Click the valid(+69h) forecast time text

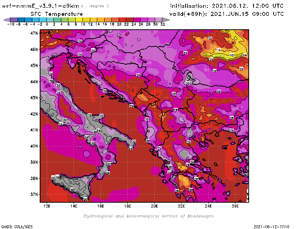coord(226,14)
